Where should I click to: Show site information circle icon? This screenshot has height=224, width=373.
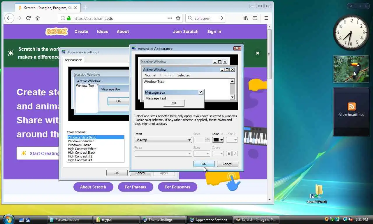(63, 18)
